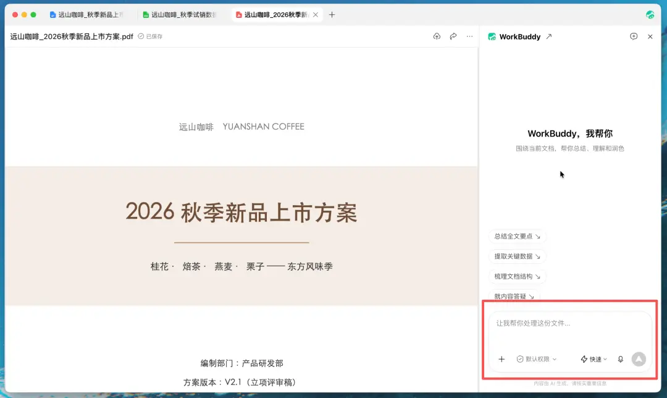This screenshot has width=667, height=398.
Task: Click the share arrow icon
Action: click(453, 36)
